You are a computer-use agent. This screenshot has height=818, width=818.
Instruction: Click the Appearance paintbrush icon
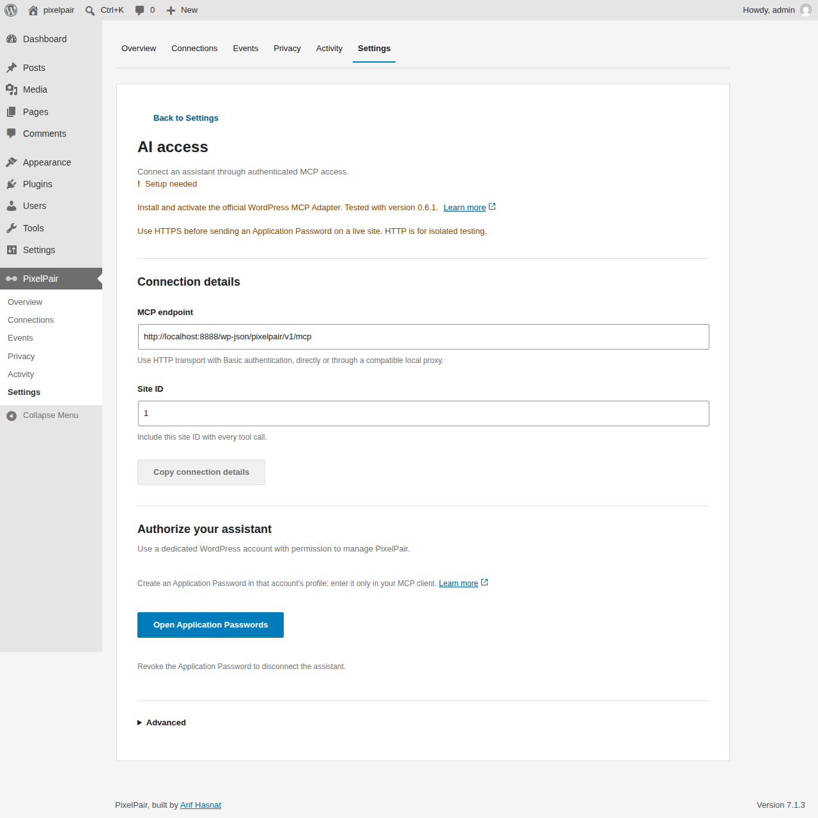coord(12,162)
